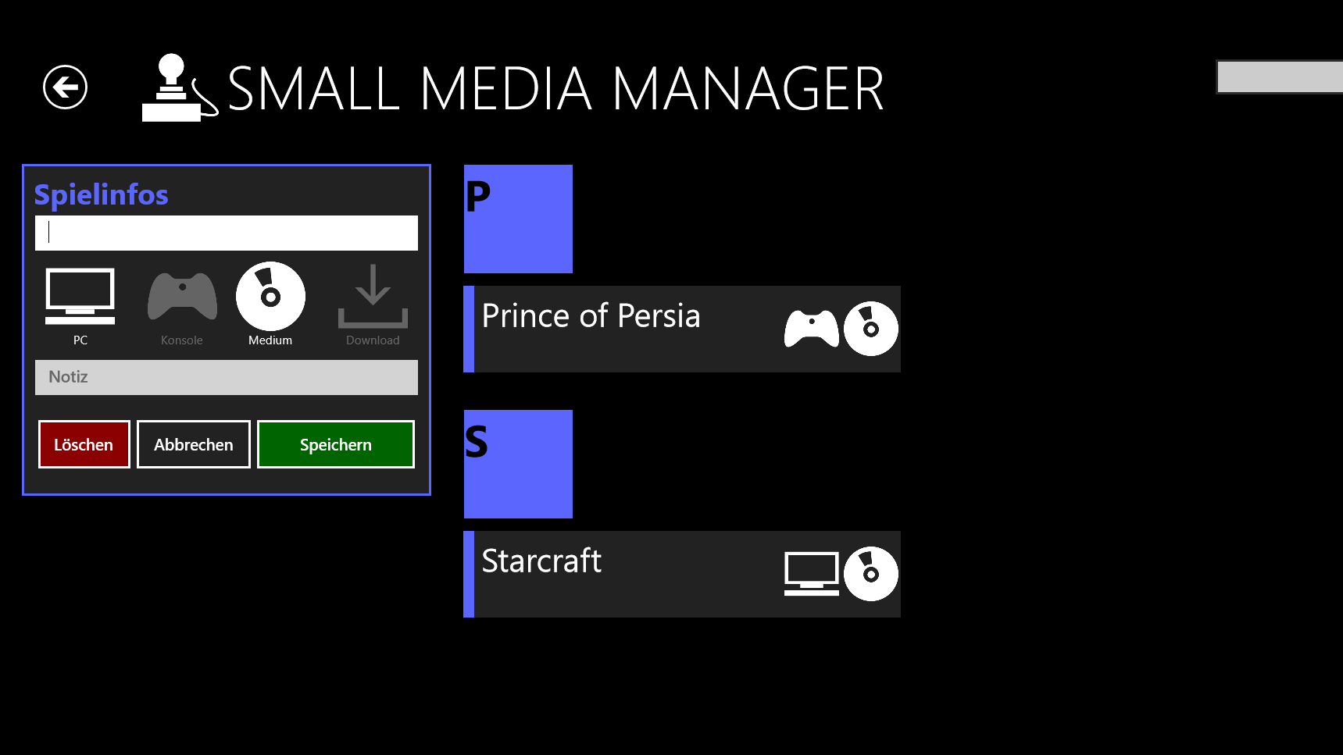The height and width of the screenshot is (755, 1343).
Task: Toggle the Konsole gamepad option
Action: point(182,304)
